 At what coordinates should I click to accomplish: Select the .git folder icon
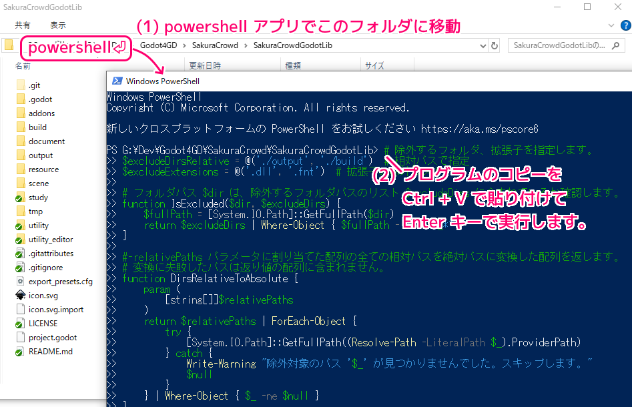coord(20,85)
